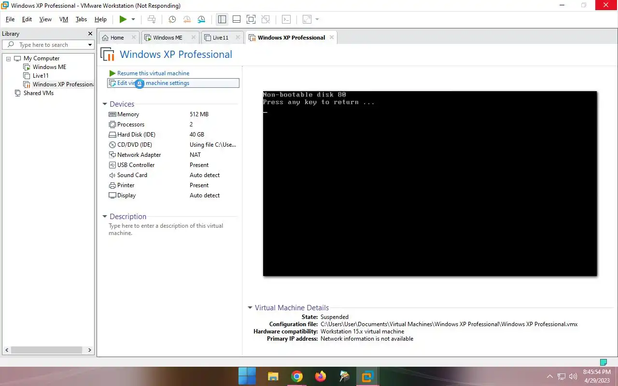This screenshot has height=386, width=618.
Task: Open the library search dropdown arrow
Action: [x=90, y=45]
